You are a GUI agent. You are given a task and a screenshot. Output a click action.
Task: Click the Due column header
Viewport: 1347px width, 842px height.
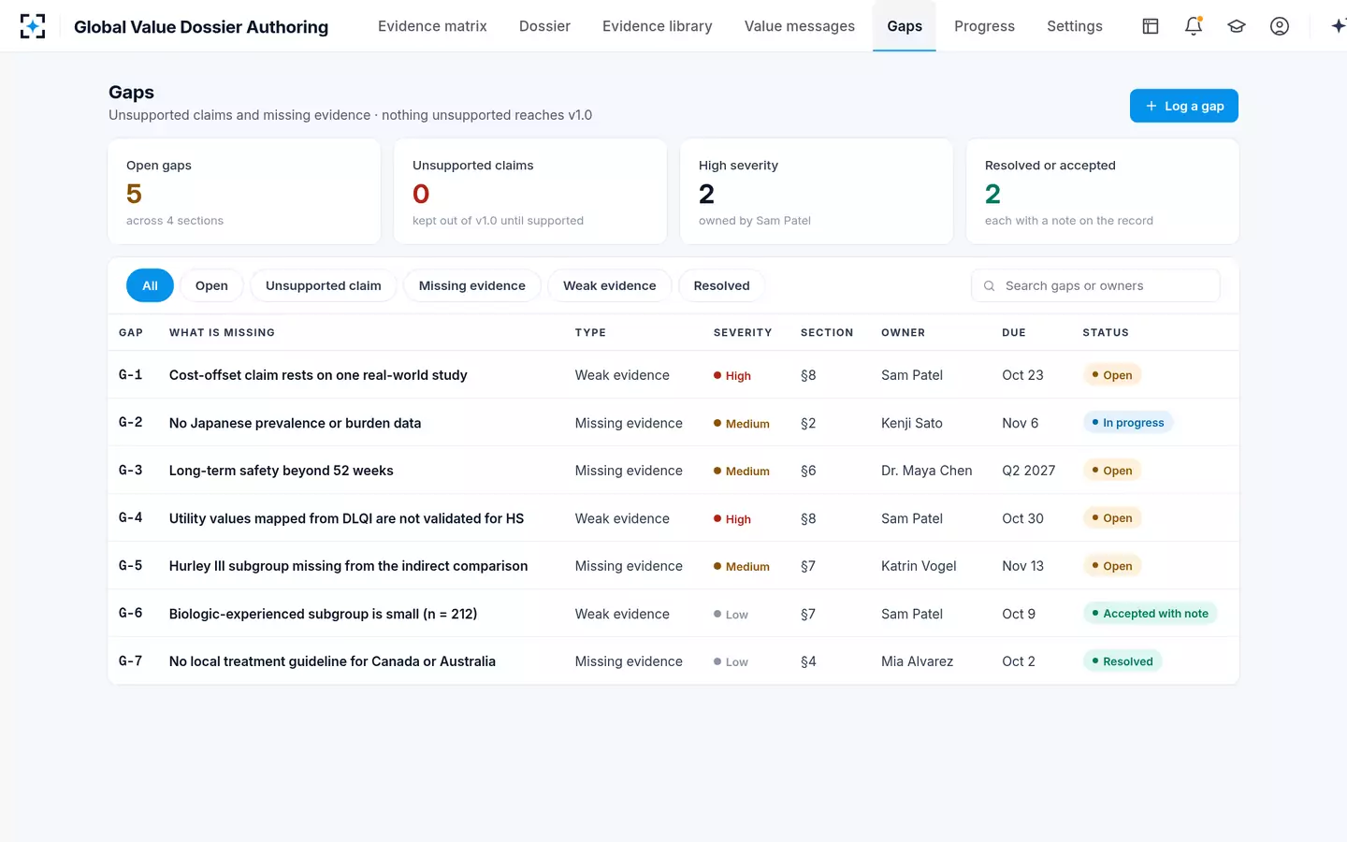(x=1014, y=333)
